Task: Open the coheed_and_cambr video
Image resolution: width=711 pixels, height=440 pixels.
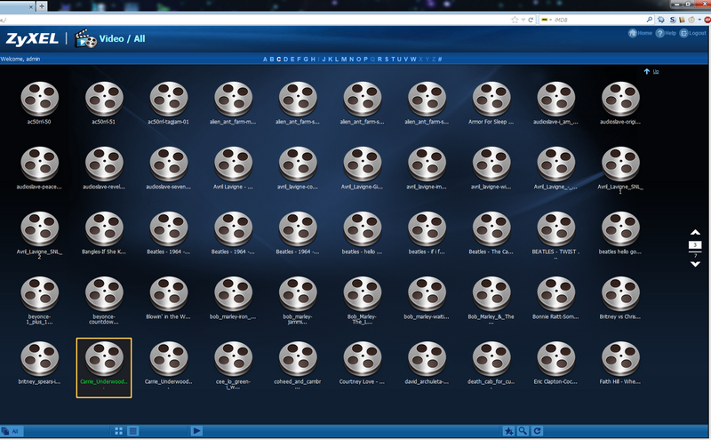Action: [x=298, y=365]
